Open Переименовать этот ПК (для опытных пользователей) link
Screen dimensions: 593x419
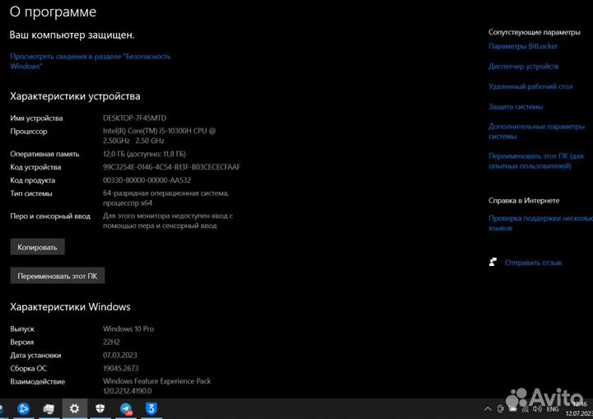536,161
